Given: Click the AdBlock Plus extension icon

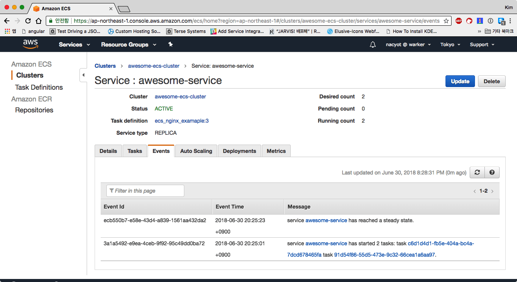Looking at the screenshot, I should (x=459, y=21).
